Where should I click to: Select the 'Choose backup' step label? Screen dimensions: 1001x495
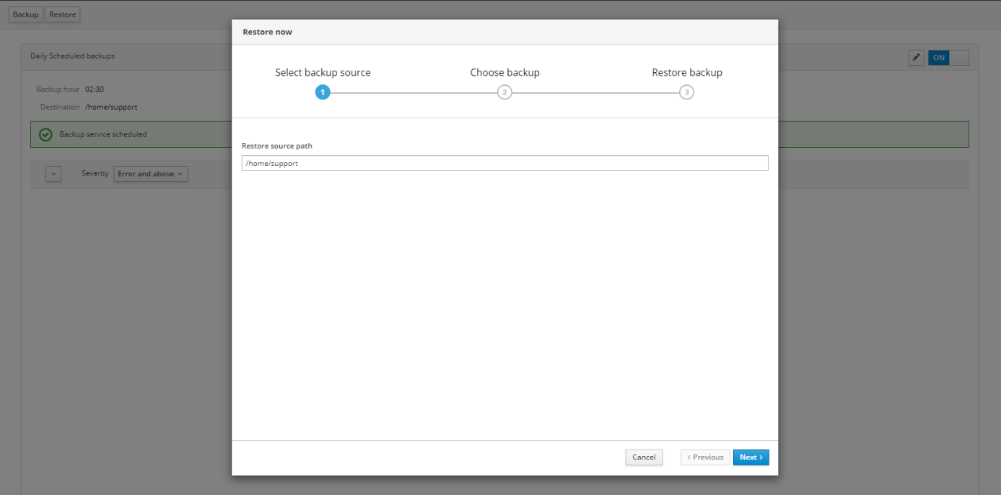click(504, 73)
